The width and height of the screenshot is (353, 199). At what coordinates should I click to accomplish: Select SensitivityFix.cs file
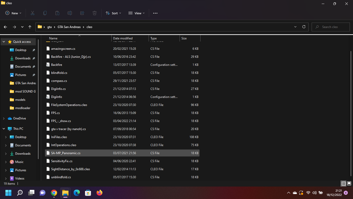point(122,161)
